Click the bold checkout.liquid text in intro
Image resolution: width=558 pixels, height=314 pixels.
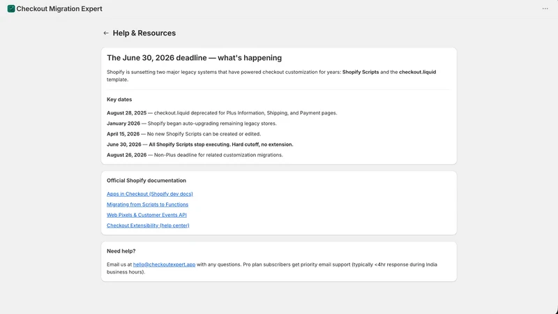pyautogui.click(x=417, y=72)
